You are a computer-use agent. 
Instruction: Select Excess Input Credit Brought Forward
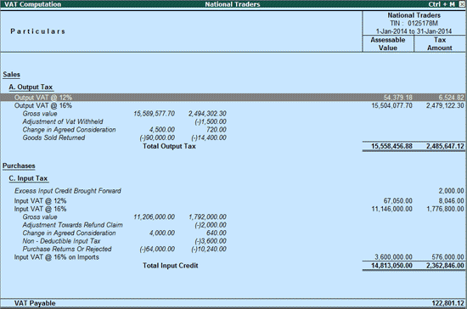coord(68,191)
